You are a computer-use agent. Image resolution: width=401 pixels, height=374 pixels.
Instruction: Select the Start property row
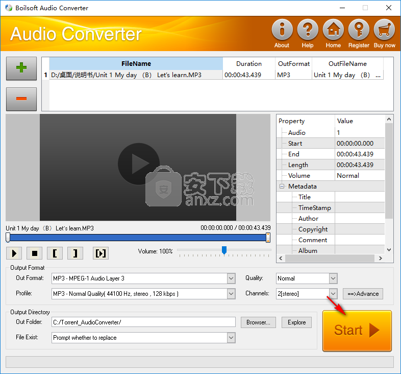click(331, 144)
